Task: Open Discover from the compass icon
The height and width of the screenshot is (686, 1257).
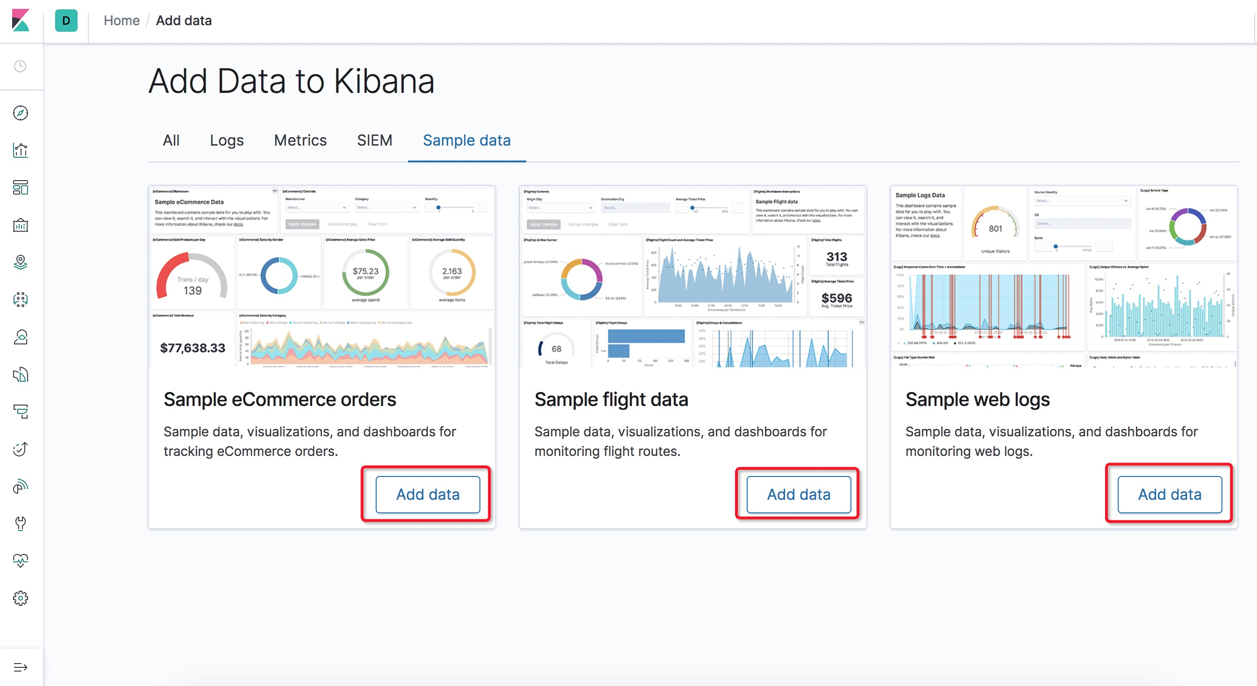Action: 21,113
